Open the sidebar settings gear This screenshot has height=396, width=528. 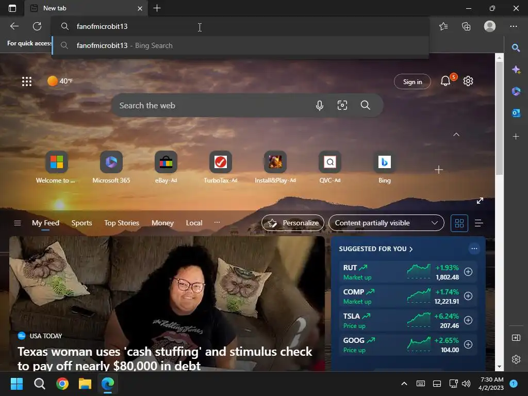[516, 359]
